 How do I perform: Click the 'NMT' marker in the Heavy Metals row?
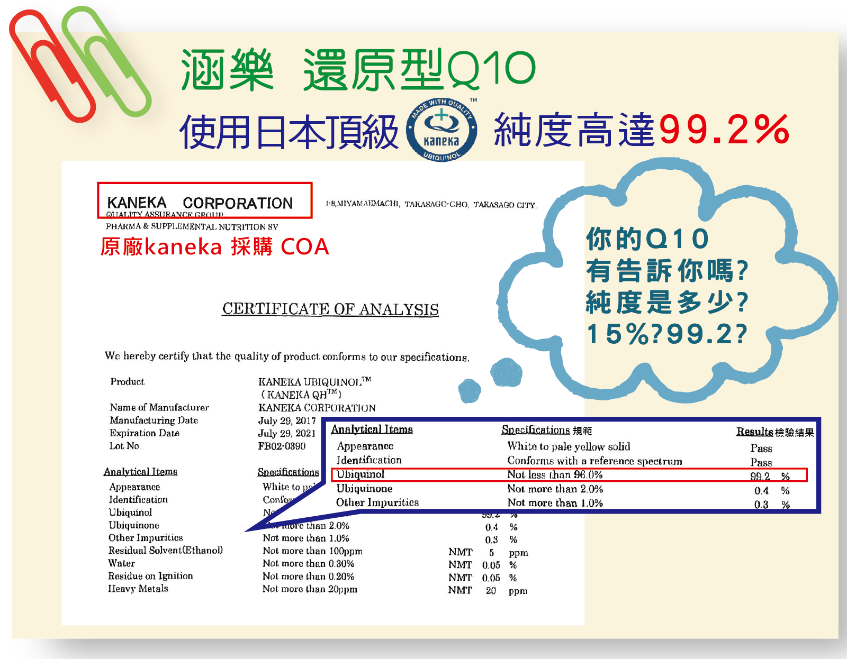coord(460,590)
